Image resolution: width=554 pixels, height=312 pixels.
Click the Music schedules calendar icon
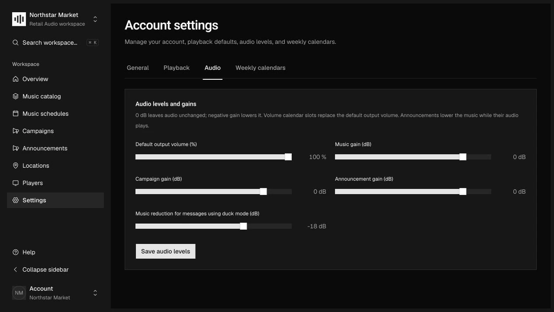(16, 113)
